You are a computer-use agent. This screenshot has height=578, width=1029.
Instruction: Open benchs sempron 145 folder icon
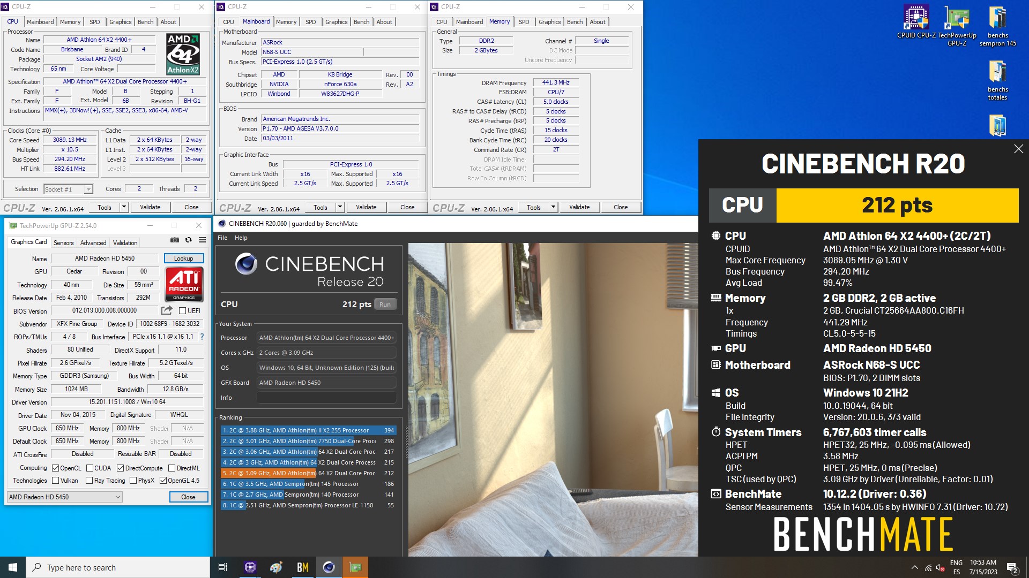[997, 26]
